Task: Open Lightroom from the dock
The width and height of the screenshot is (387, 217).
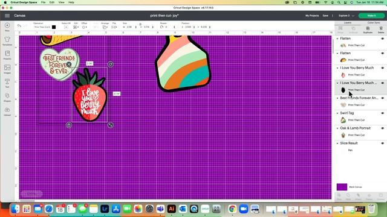Action: click(105, 209)
